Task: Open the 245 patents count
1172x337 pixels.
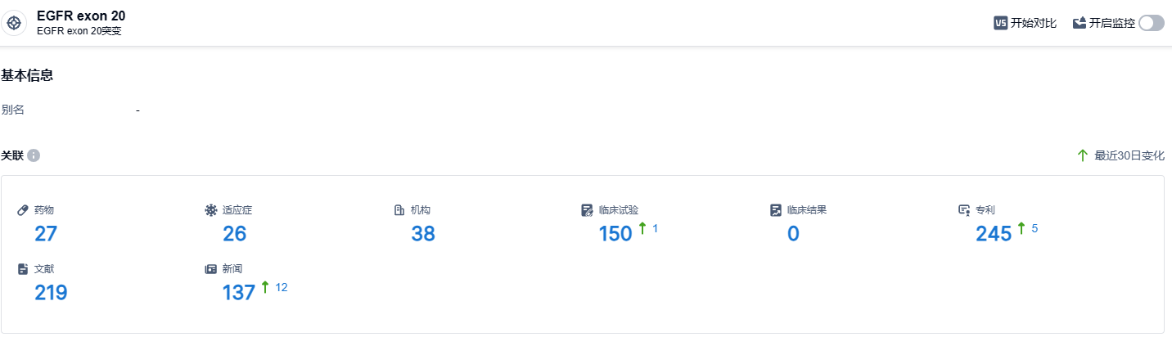Action: point(994,234)
